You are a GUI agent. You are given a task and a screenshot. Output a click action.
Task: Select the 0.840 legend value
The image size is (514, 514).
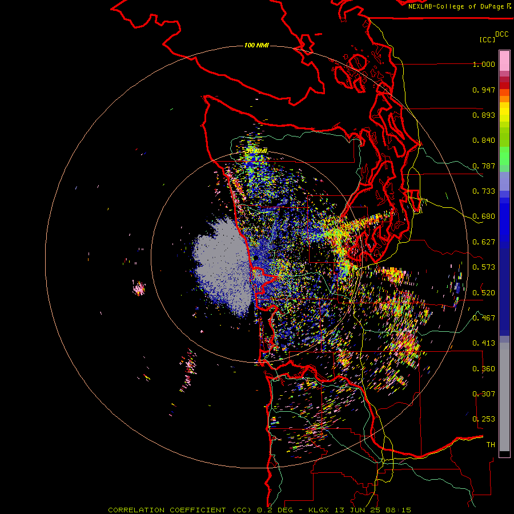(x=484, y=140)
